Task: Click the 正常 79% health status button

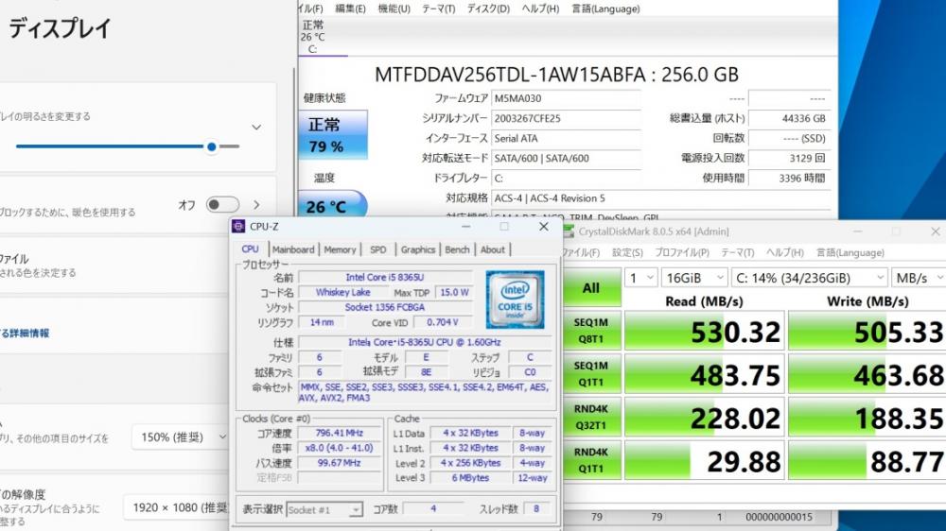Action: point(333,134)
